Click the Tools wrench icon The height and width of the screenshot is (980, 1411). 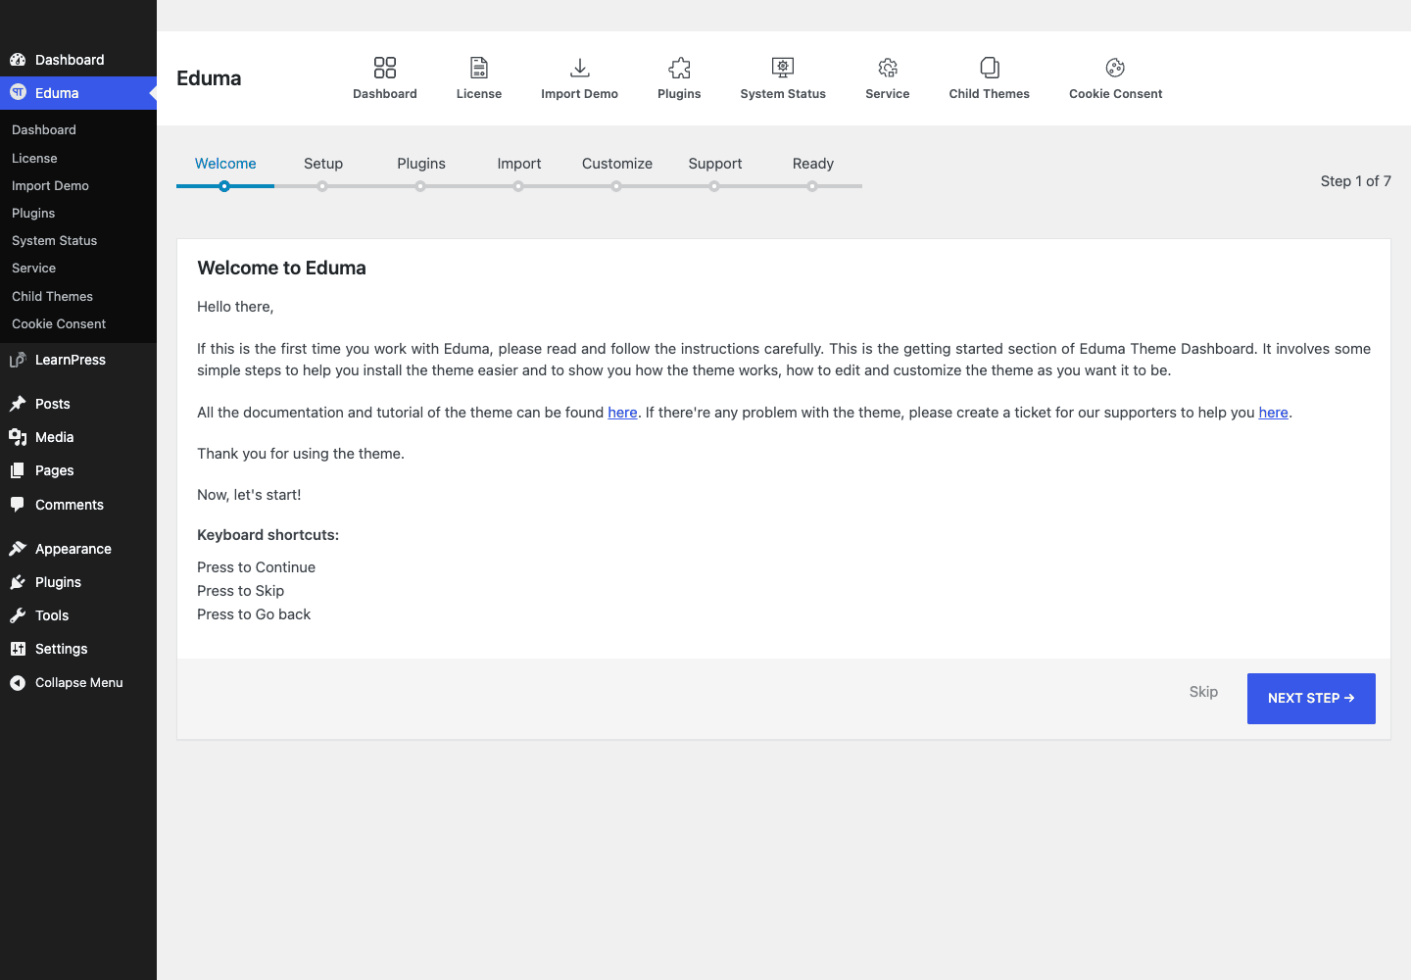coord(18,615)
